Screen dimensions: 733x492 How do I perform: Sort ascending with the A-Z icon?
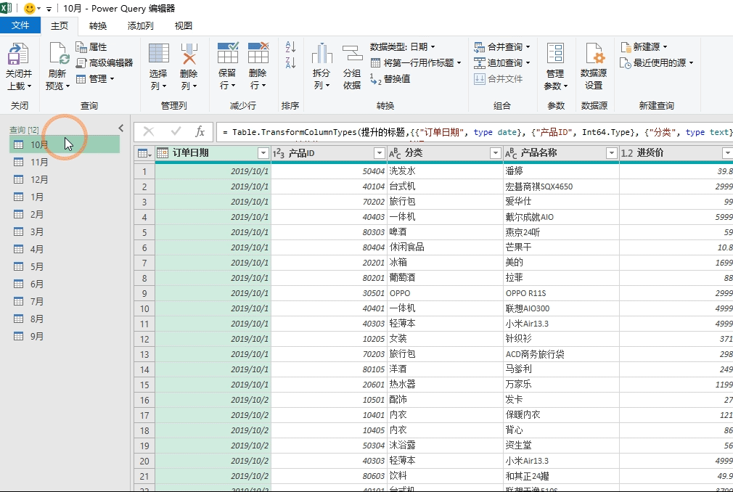coord(290,46)
